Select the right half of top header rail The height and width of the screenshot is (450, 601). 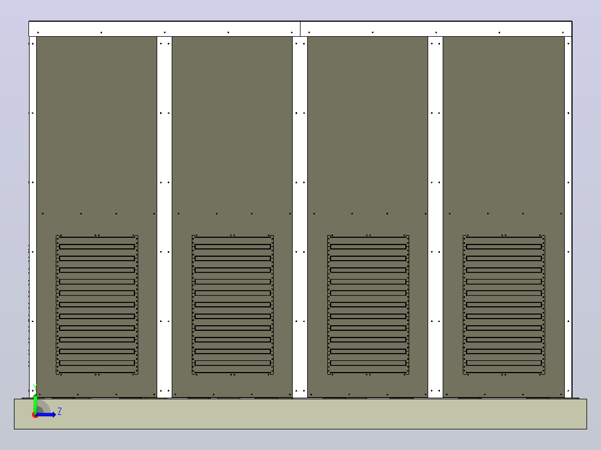click(x=436, y=29)
